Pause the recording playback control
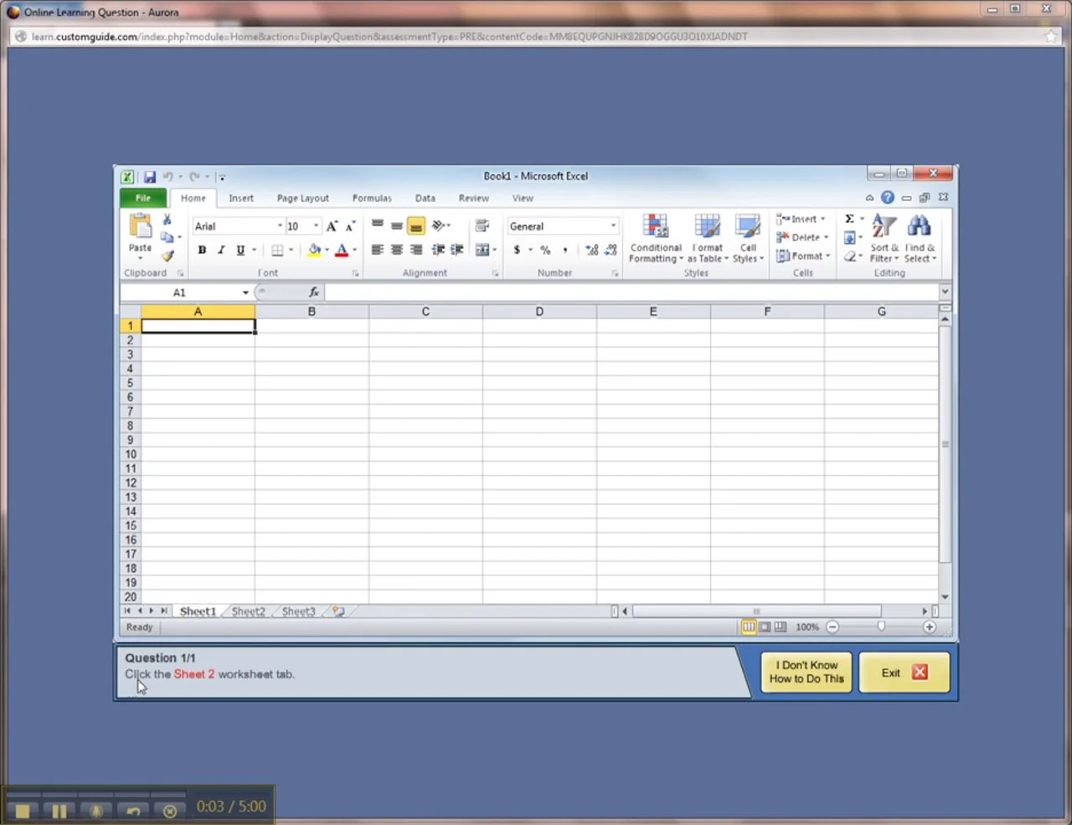1072x825 pixels. point(59,811)
